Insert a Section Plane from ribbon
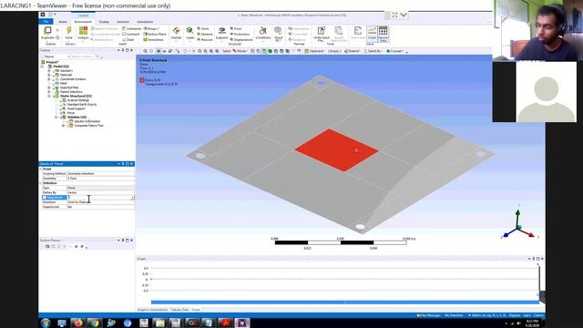Image resolution: width=583 pixels, height=328 pixels. [x=155, y=35]
